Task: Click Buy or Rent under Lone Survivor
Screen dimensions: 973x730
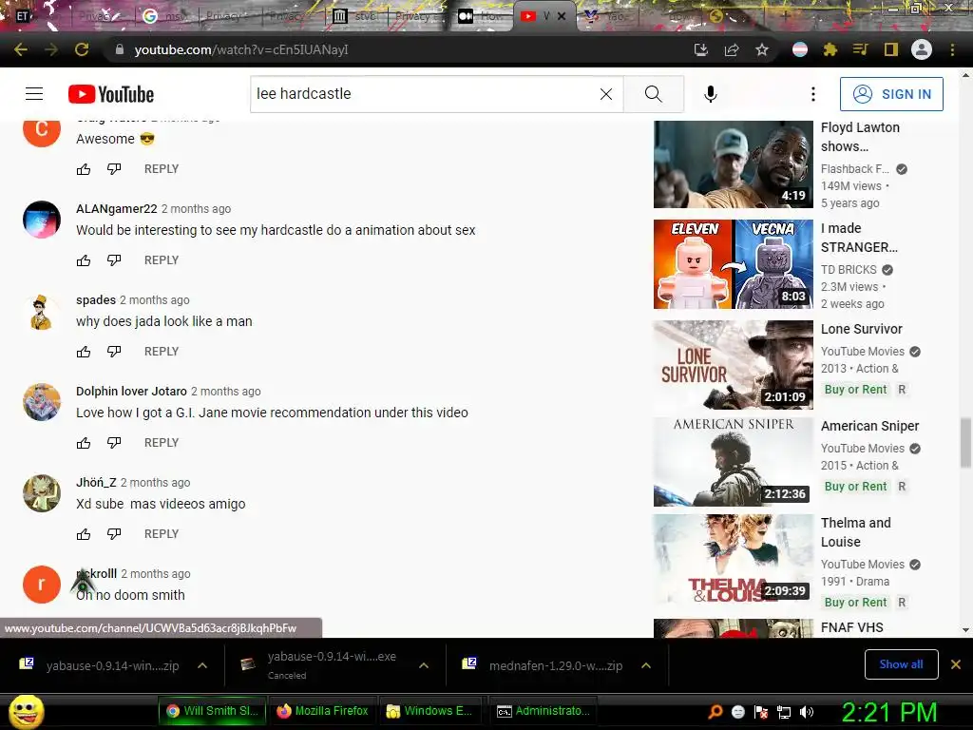Action: 855,389
